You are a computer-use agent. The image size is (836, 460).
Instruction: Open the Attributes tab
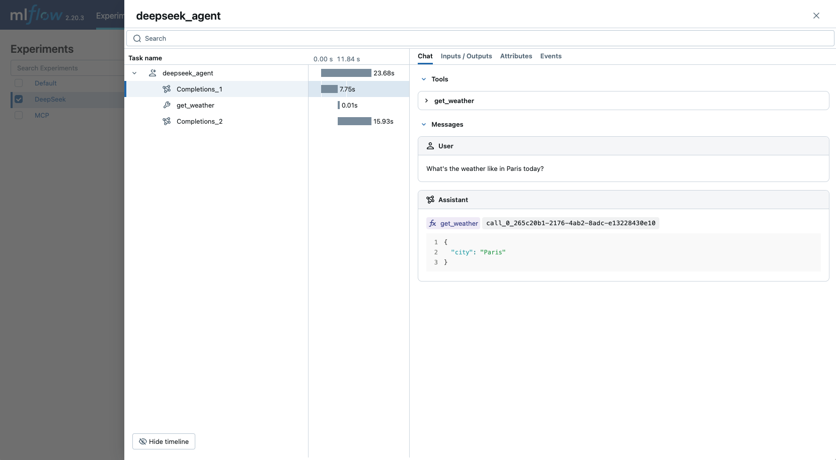coord(516,56)
